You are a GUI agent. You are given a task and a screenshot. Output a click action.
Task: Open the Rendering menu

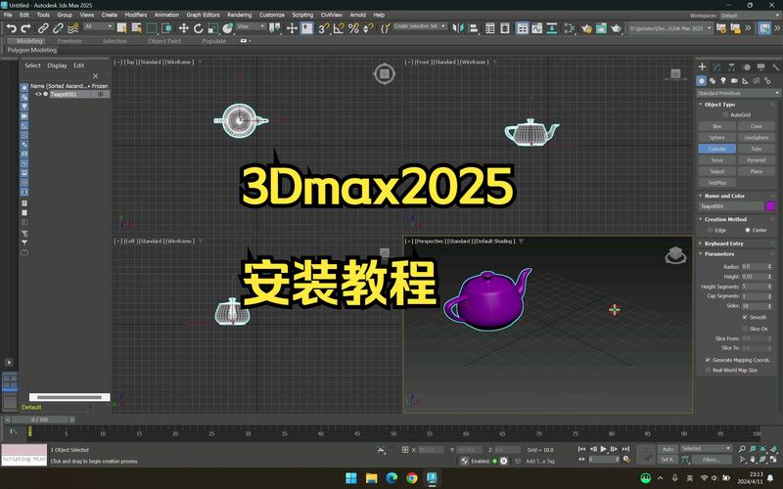tap(239, 15)
